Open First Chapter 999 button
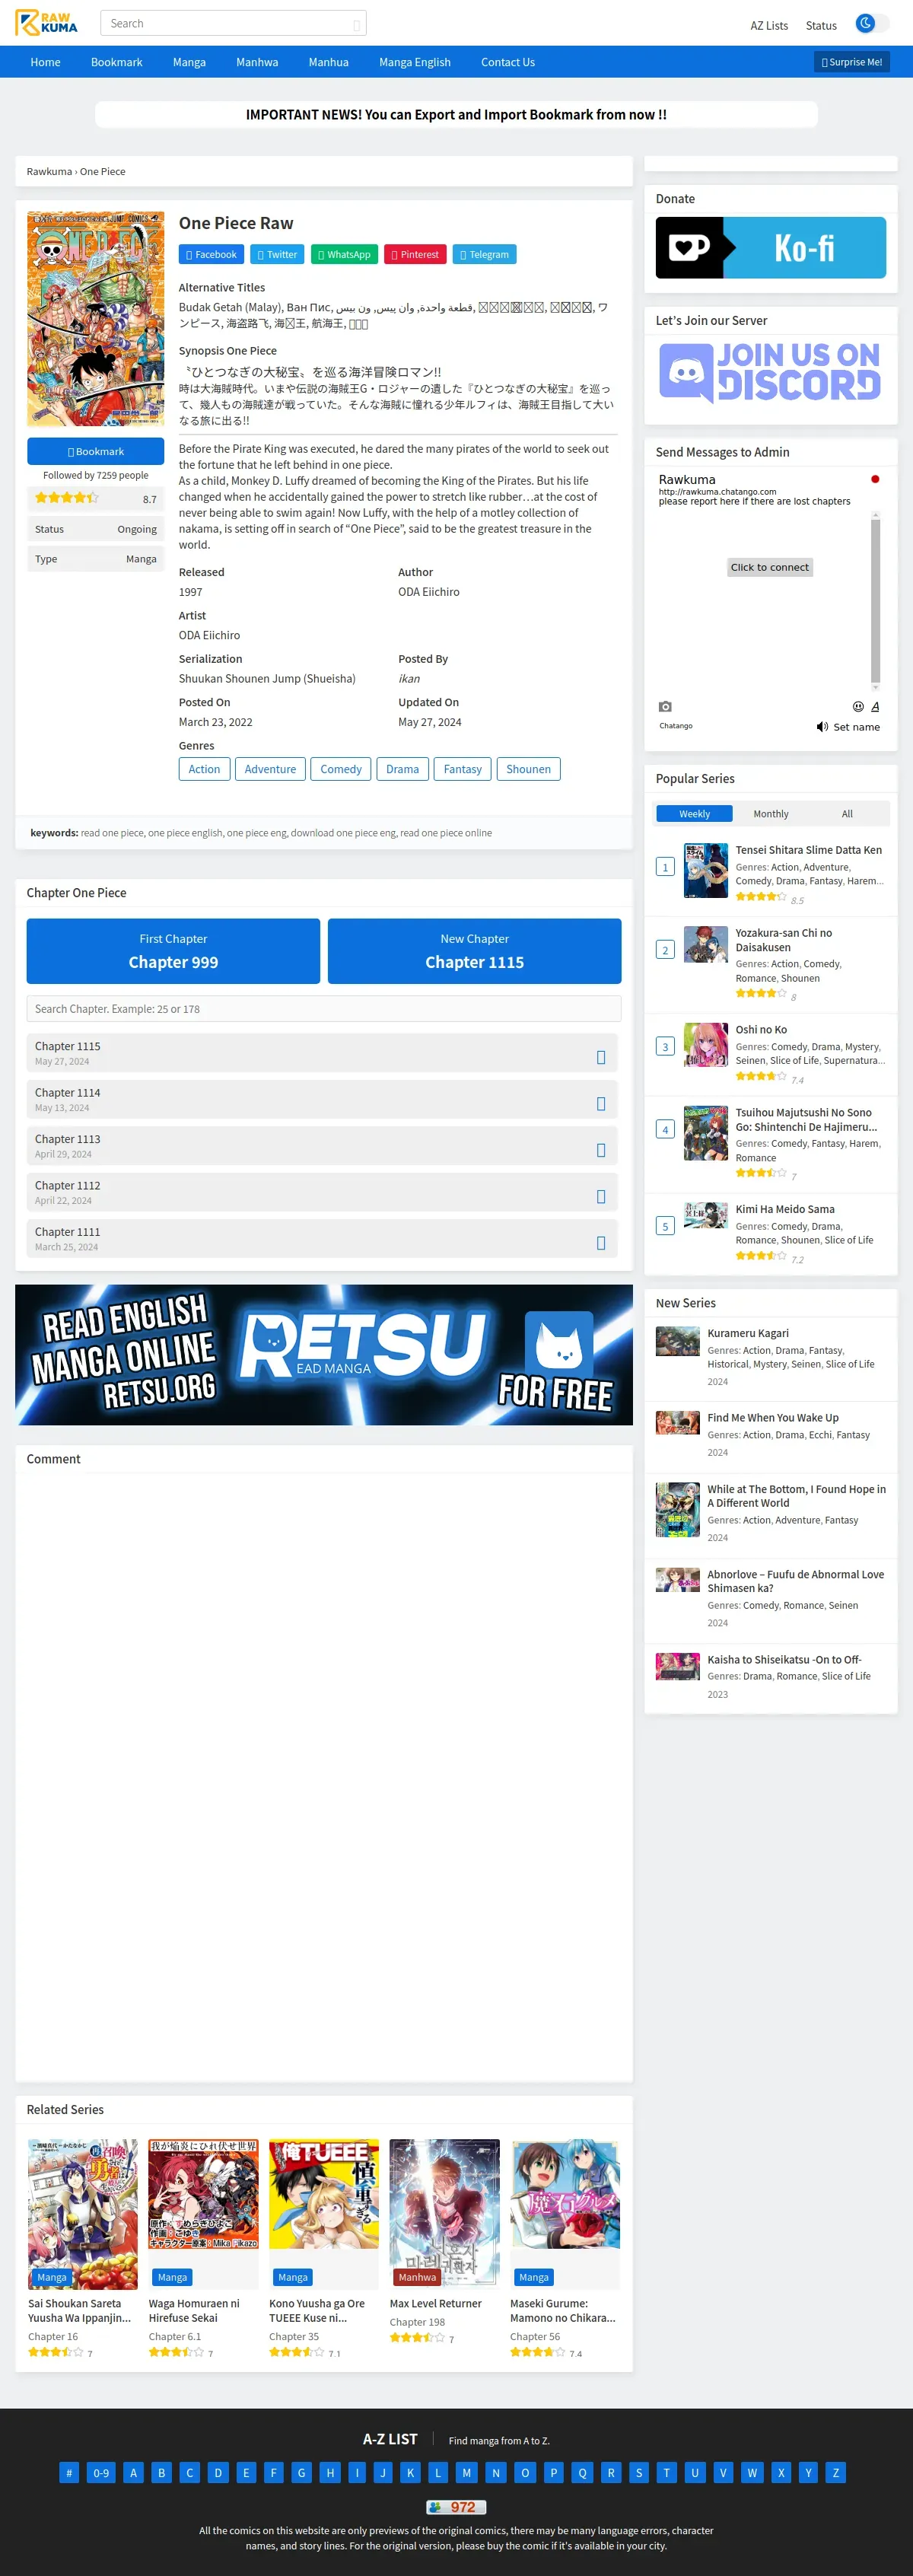The height and width of the screenshot is (2576, 913). [x=173, y=951]
